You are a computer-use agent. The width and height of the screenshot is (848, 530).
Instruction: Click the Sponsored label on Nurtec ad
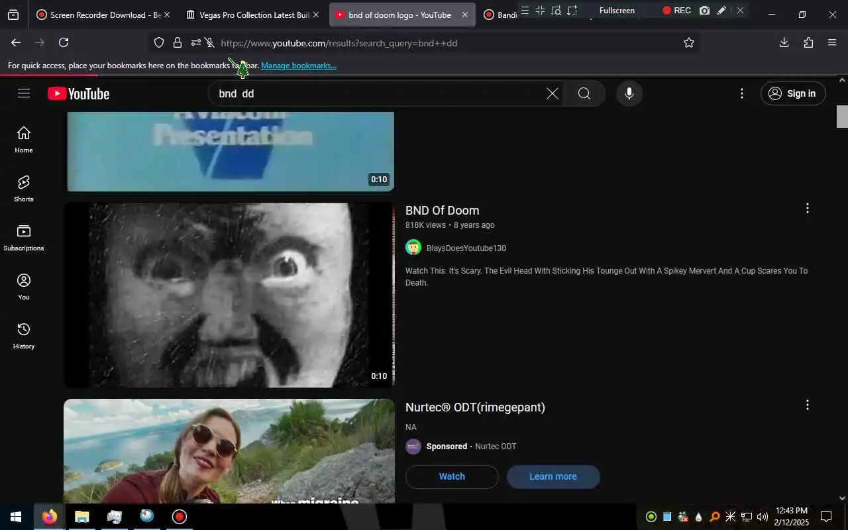(x=447, y=447)
